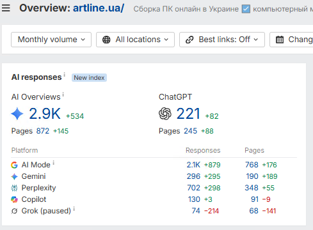
Task: Toggle the blue checkbox in header
Action: [x=246, y=9]
